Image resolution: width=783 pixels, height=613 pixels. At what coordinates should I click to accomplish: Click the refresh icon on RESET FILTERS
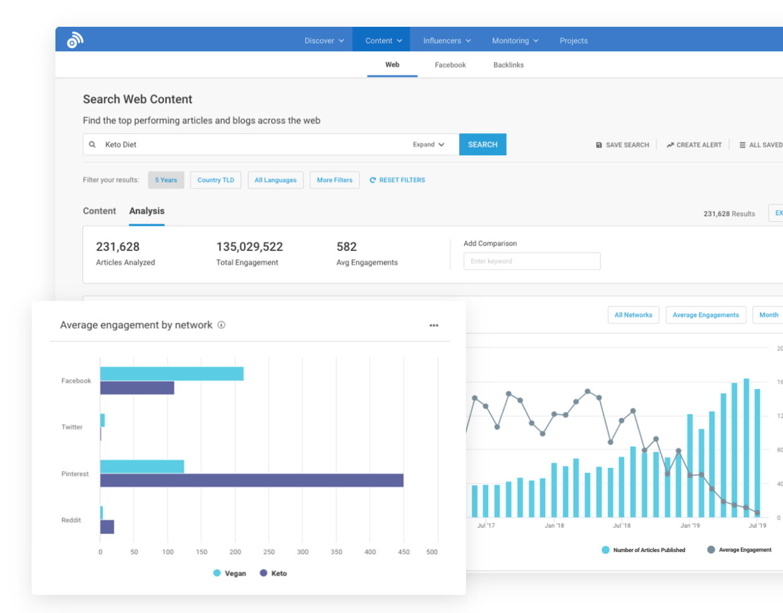(x=373, y=179)
